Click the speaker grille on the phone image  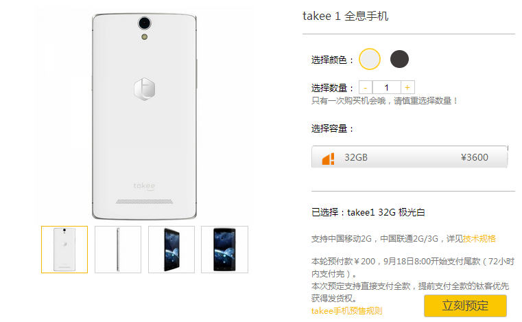click(145, 201)
